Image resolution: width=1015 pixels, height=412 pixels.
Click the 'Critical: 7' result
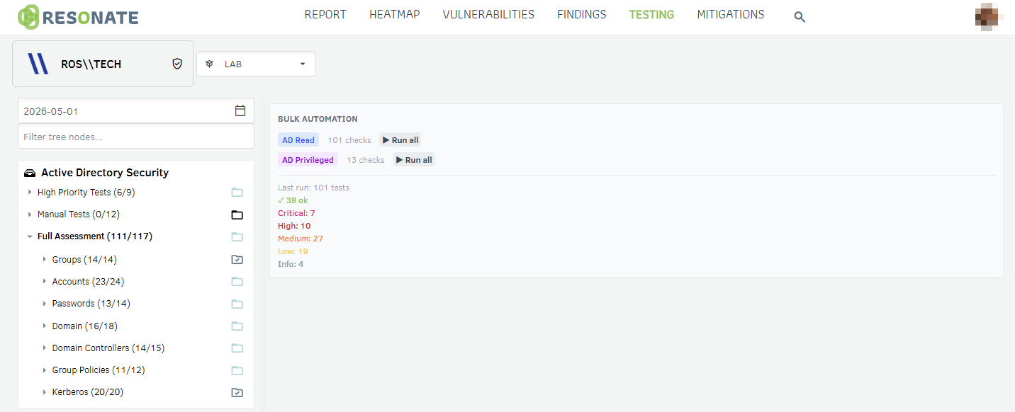tap(296, 213)
